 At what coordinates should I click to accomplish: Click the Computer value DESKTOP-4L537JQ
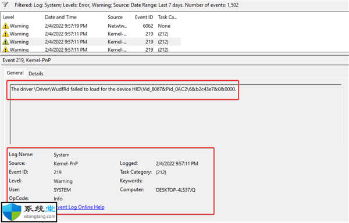coord(176,190)
